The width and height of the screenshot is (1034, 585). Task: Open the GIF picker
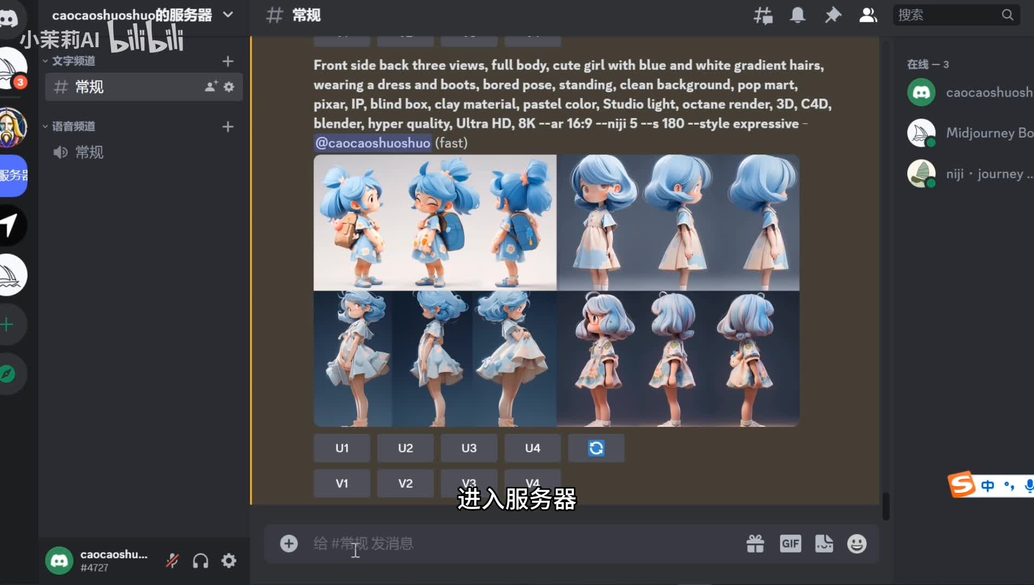click(x=790, y=544)
